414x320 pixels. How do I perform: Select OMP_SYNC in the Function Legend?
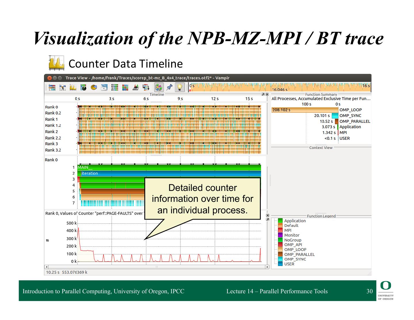click(x=295, y=259)
